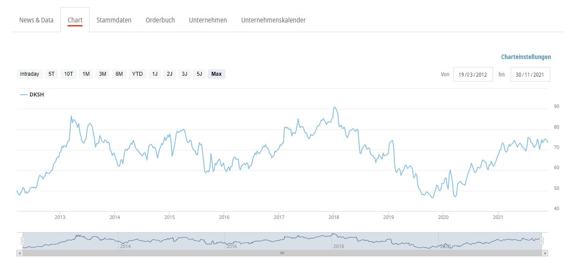
Task: Click the navigator scrollbar right arrow
Action: pyautogui.click(x=545, y=253)
